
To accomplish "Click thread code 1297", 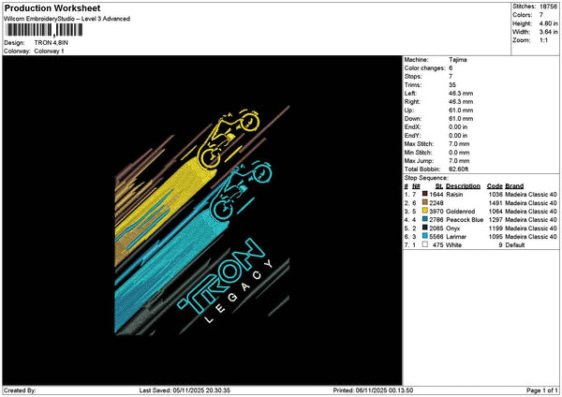I will pyautogui.click(x=495, y=220).
